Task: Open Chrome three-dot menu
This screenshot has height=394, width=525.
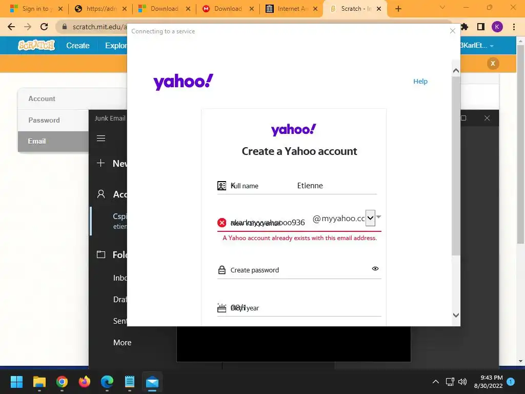Action: (514, 27)
